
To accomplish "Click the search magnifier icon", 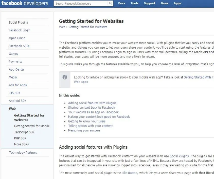I will click(x=110, y=3).
